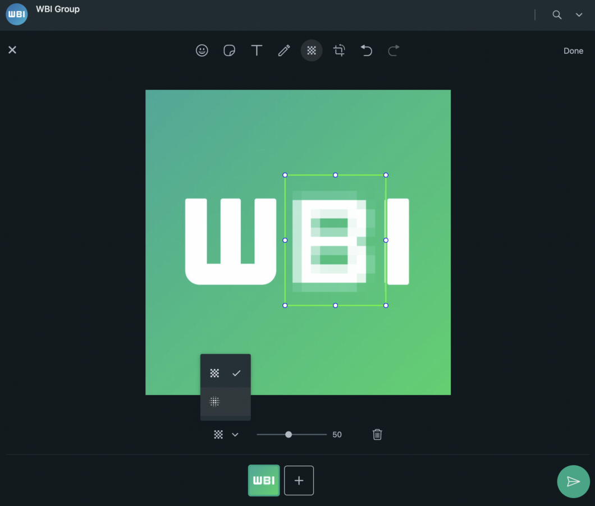Choose the checked pixelate style option
595x506 pixels.
click(x=226, y=373)
